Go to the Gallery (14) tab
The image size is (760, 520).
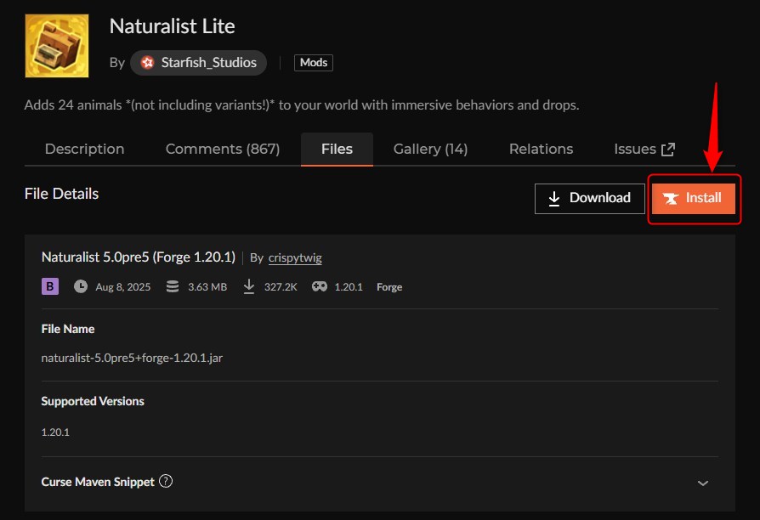[x=430, y=149]
